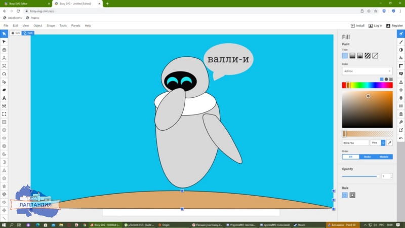Select the Ring shape tool
405x228 pixels.
click(4, 146)
